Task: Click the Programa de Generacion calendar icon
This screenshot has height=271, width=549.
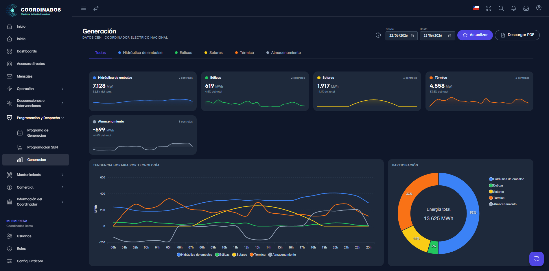Action: (20, 133)
